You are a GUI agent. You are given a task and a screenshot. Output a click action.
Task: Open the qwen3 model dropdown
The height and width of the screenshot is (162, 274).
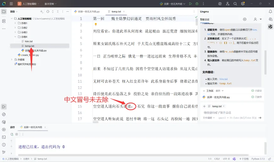[224, 118]
